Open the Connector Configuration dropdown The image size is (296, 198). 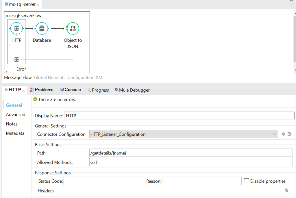(x=275, y=134)
